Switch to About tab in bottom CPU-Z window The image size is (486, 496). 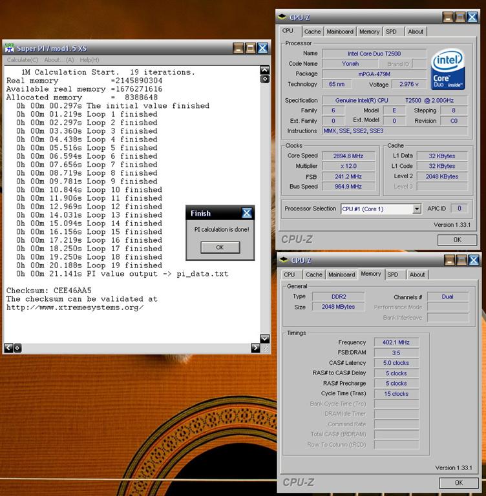(417, 274)
